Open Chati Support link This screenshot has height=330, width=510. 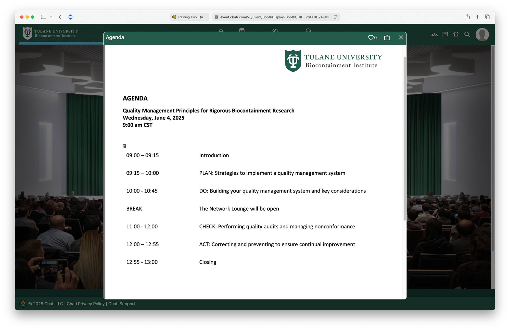point(122,304)
